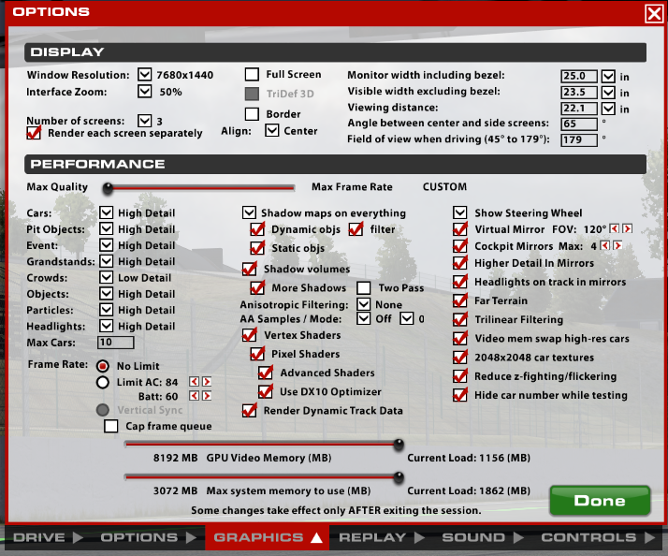
Task: Decrease Virtual Mirror FOV with left arrow
Action: point(614,228)
